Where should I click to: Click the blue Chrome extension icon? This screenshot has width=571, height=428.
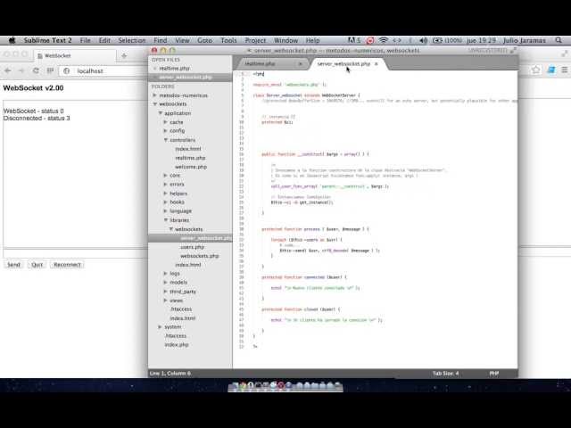pos(551,70)
